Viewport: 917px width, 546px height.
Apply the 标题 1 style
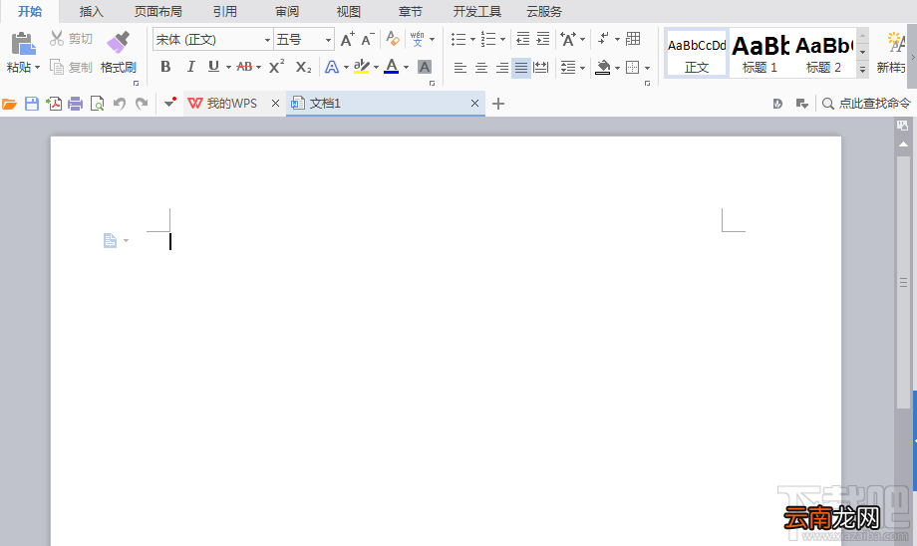pos(761,53)
